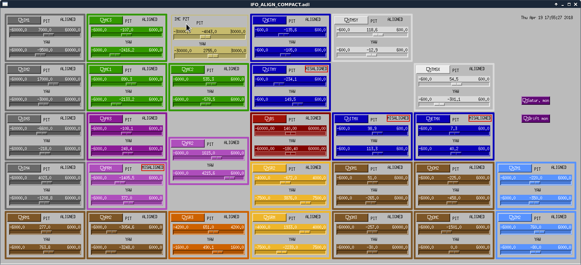Image resolution: width=581 pixels, height=265 pixels.
Task: Select the PR2 YAW value 4215.6
Action: point(208,173)
